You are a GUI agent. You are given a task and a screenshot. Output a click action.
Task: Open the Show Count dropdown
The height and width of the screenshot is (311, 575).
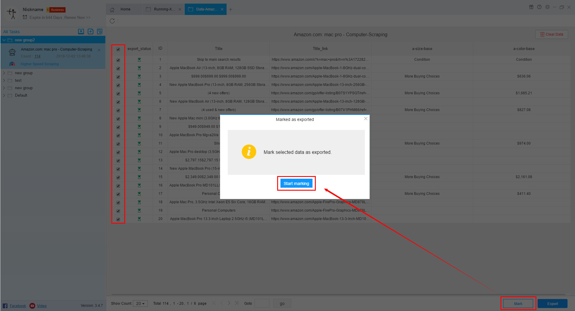(x=140, y=304)
